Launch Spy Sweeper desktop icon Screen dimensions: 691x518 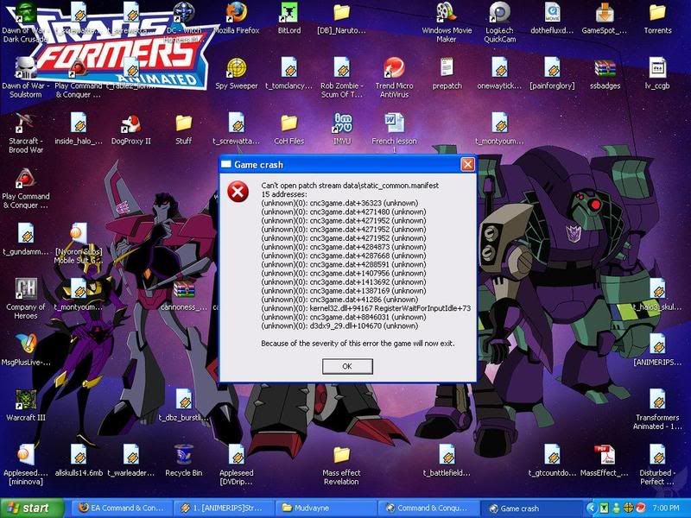(x=237, y=68)
